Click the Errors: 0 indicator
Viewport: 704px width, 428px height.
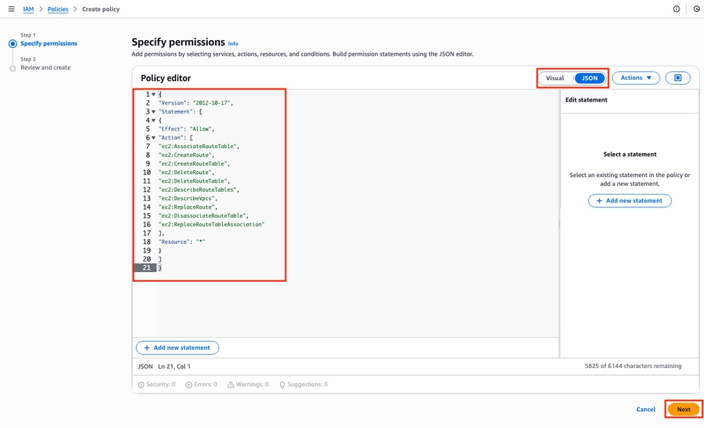tap(202, 384)
